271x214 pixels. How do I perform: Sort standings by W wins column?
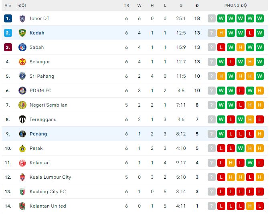click(x=139, y=6)
